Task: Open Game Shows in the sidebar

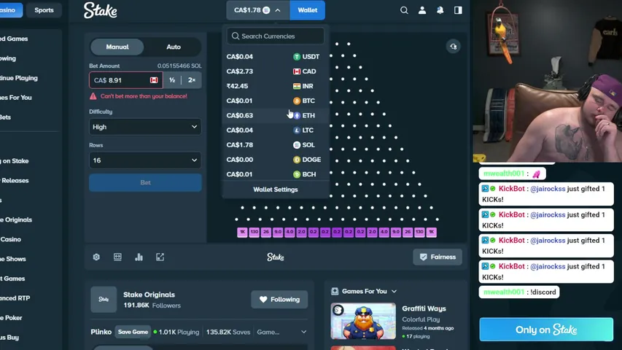Action: 13,259
